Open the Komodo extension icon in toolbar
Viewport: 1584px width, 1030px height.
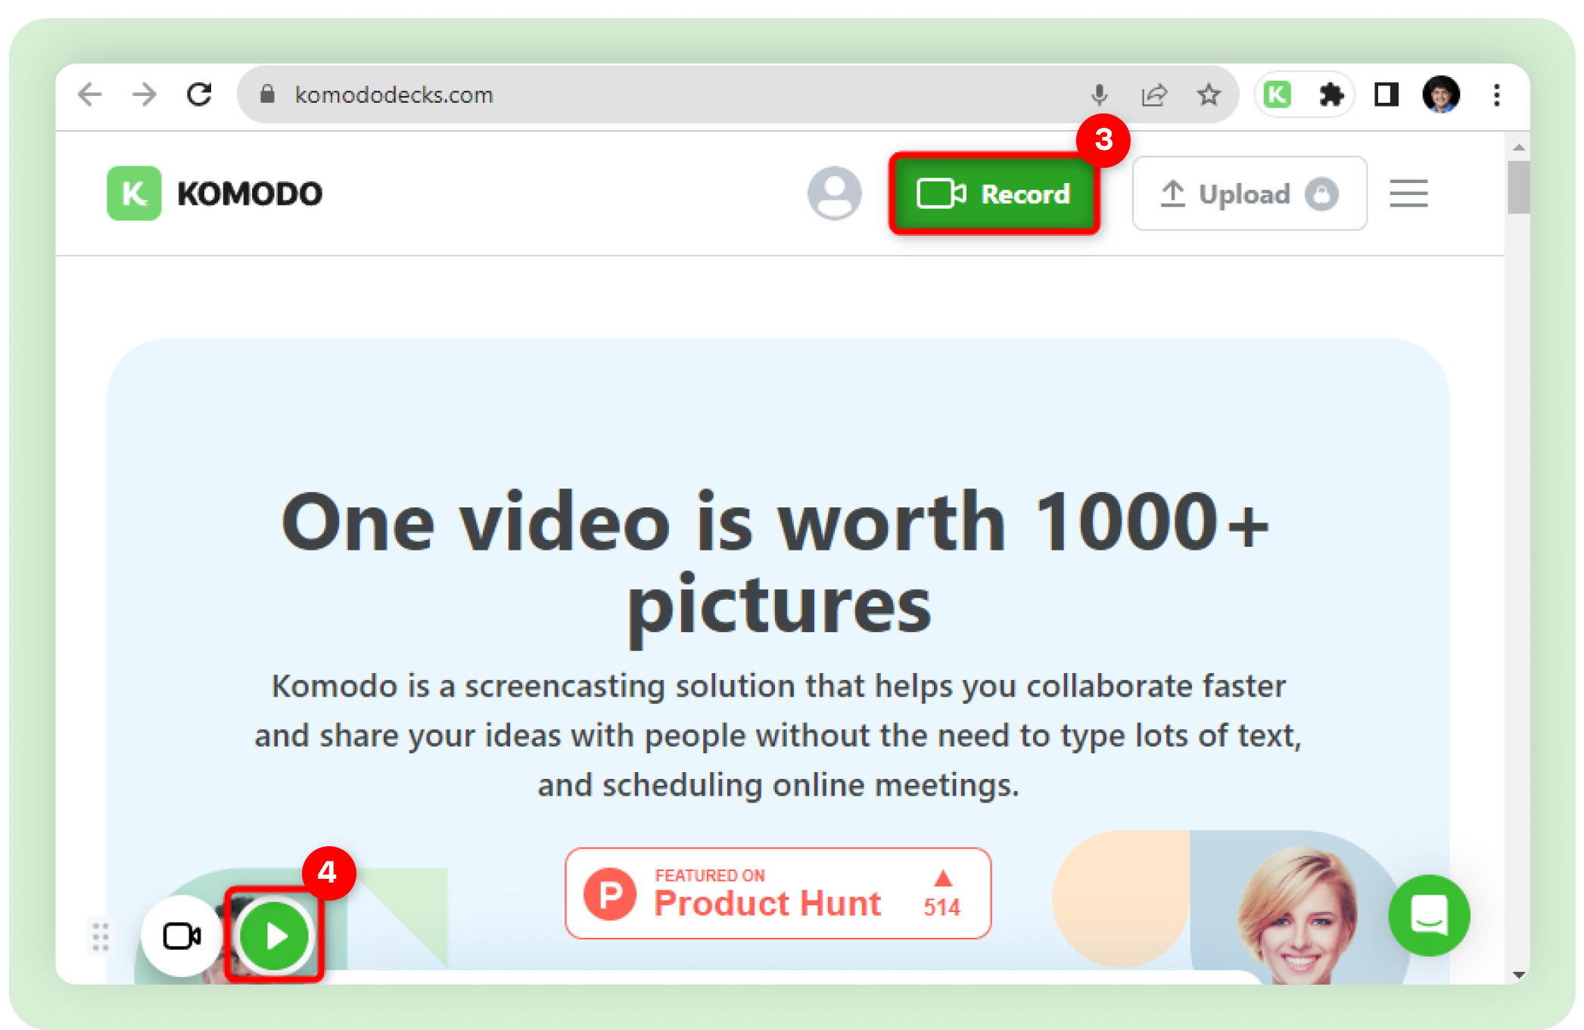pos(1277,95)
